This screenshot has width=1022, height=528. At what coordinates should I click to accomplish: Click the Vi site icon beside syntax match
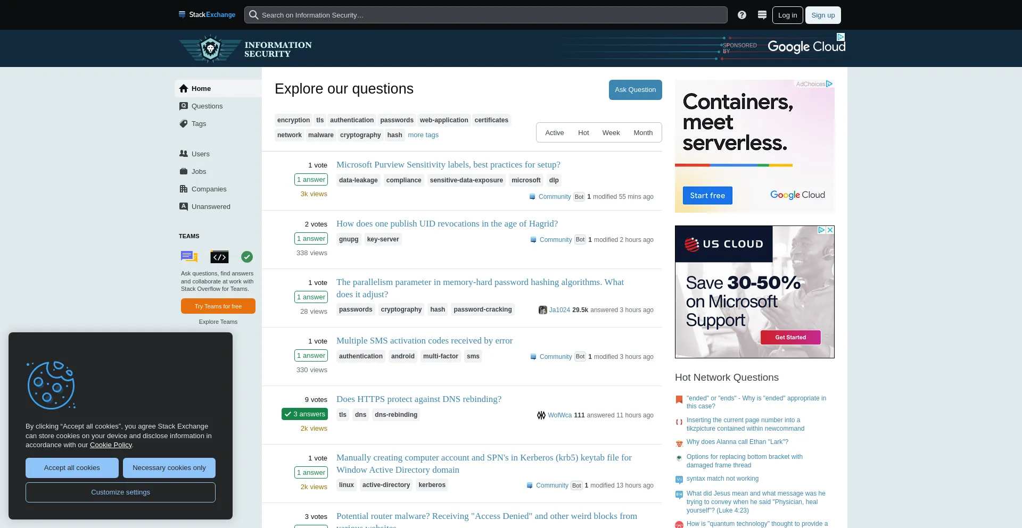coord(679,480)
